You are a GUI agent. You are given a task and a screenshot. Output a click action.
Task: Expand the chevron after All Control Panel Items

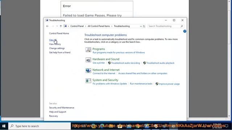(112, 26)
